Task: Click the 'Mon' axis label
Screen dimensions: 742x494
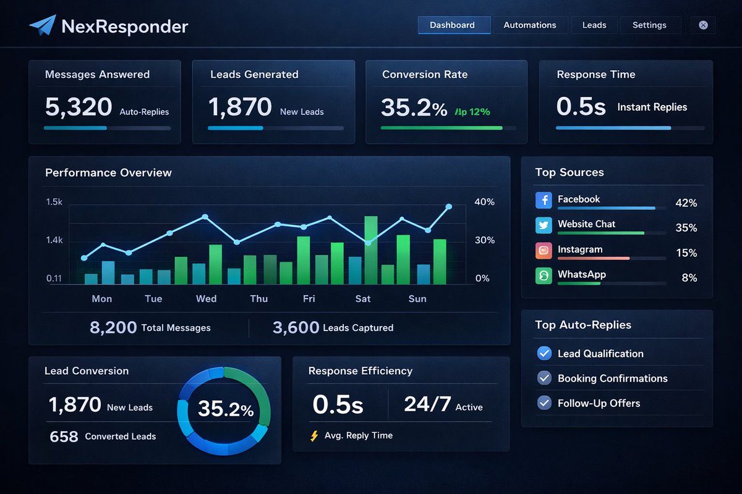Action: (102, 298)
